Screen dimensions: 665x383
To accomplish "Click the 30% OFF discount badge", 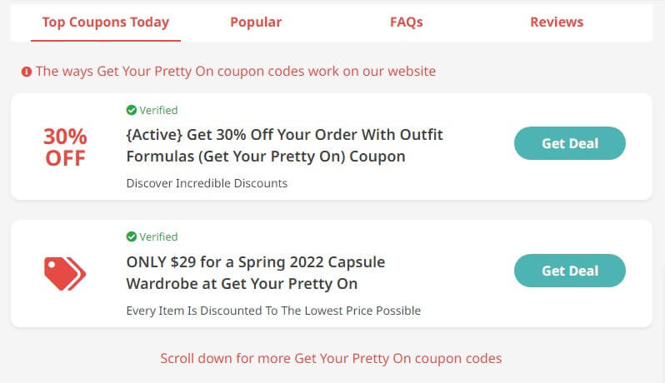I will pyautogui.click(x=65, y=147).
